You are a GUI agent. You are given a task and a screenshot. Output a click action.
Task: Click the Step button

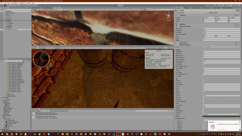tap(122, 5)
